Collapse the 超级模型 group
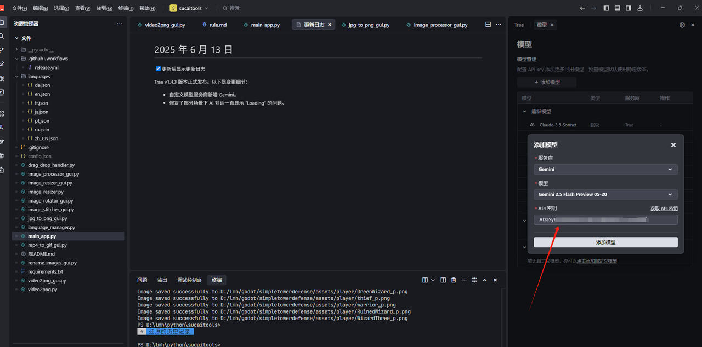 tap(525, 111)
